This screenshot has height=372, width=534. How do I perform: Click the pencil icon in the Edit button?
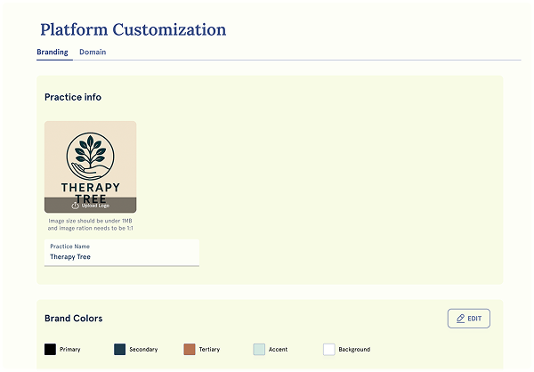(460, 319)
